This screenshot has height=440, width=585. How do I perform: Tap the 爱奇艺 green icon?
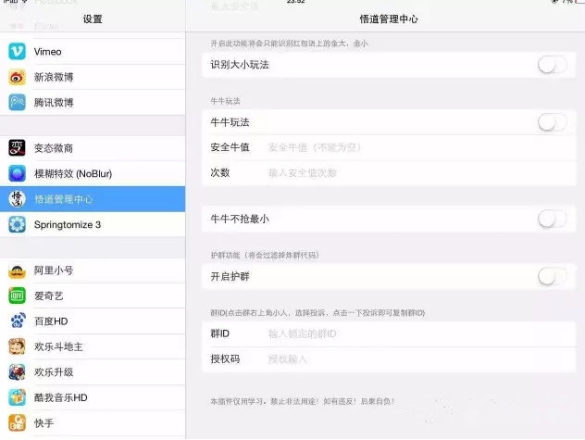pos(18,295)
